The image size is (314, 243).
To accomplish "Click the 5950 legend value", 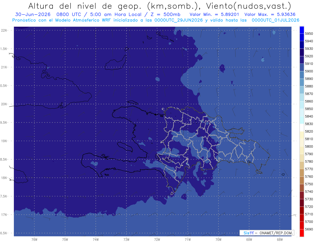I will click(309, 34).
